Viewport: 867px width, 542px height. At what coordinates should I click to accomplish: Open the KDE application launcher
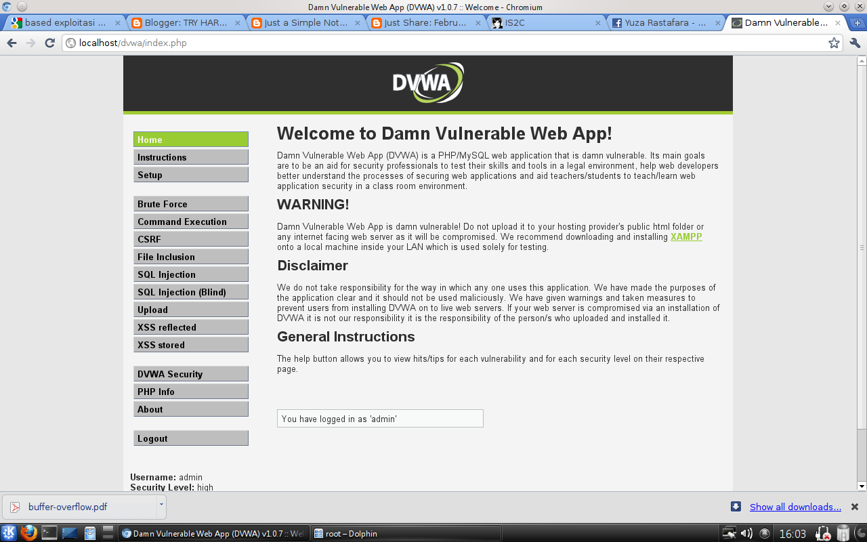[9, 533]
